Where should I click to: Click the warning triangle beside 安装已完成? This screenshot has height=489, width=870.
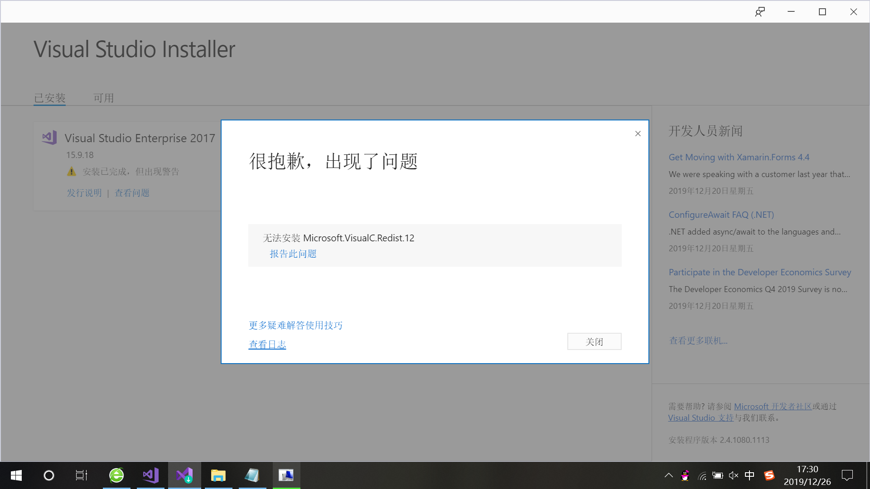71,171
